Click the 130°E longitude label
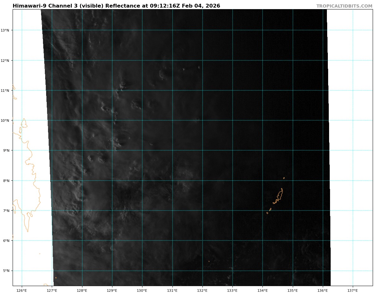 (x=142, y=290)
